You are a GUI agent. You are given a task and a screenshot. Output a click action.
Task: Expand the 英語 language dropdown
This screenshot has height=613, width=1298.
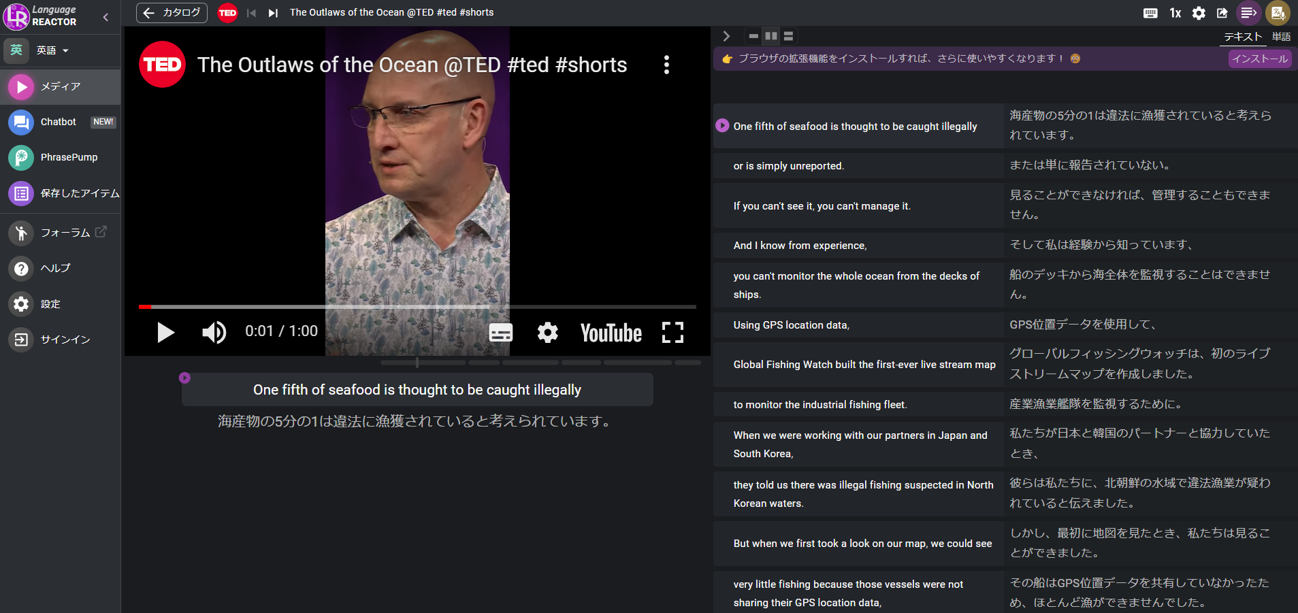point(52,50)
